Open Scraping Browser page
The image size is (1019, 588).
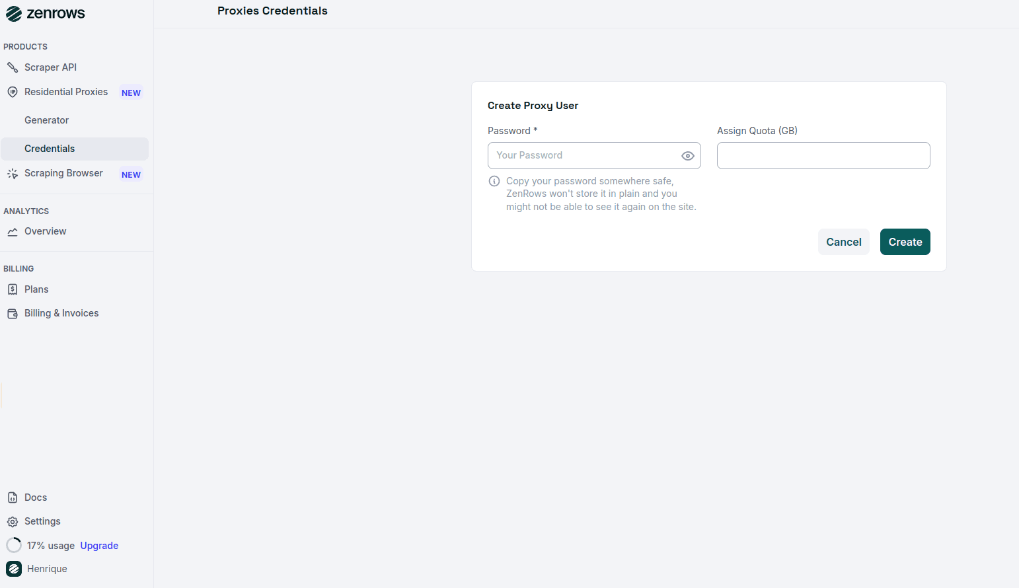[63, 173]
